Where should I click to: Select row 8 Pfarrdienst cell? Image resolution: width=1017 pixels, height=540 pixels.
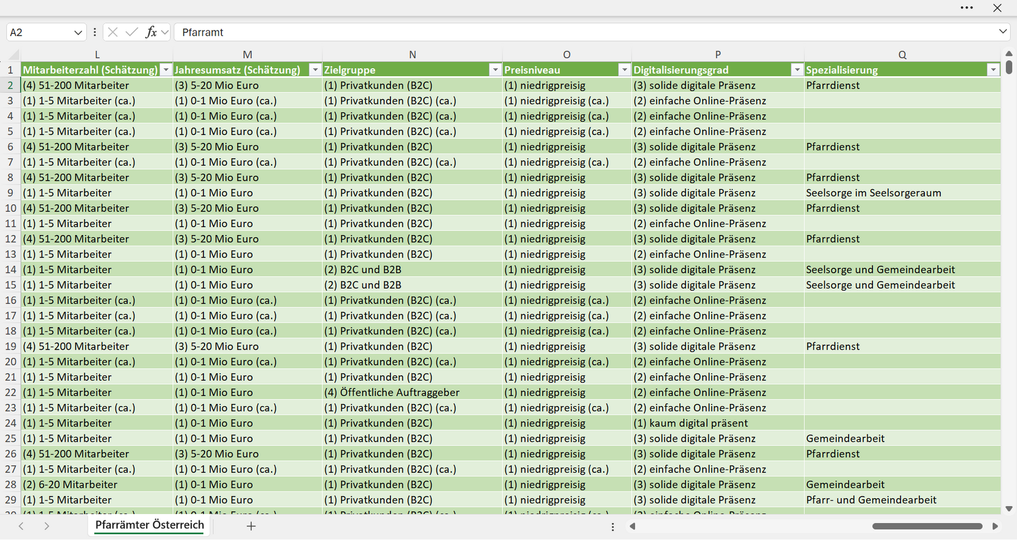coord(902,177)
